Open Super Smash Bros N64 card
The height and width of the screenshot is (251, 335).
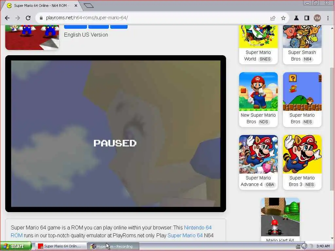point(302,44)
